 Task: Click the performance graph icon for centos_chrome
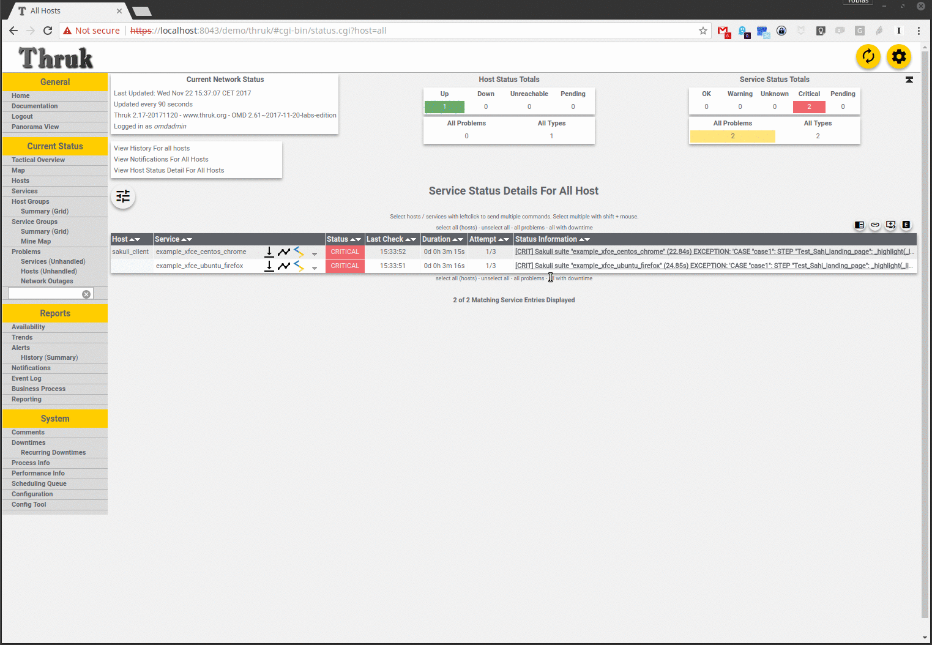(x=284, y=252)
